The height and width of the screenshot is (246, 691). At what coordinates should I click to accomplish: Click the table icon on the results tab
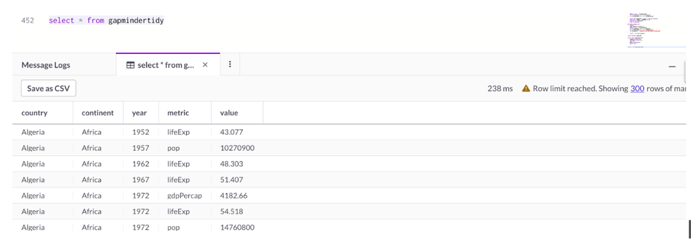(130, 65)
